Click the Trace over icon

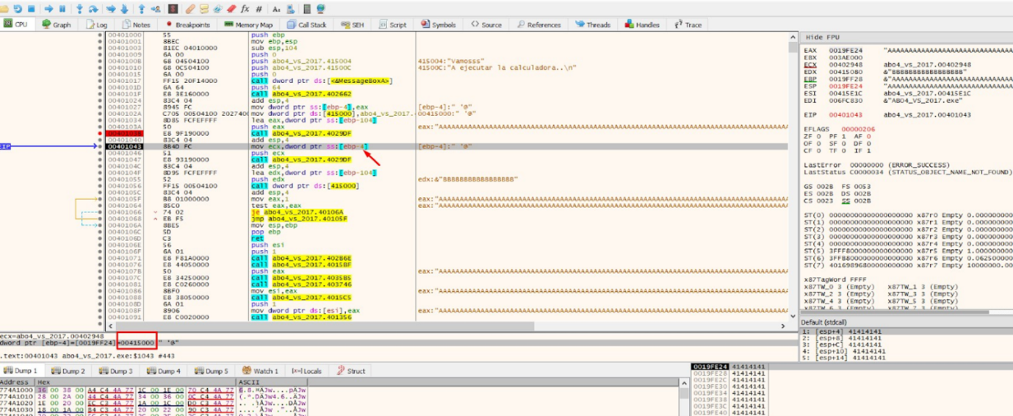tap(125, 9)
